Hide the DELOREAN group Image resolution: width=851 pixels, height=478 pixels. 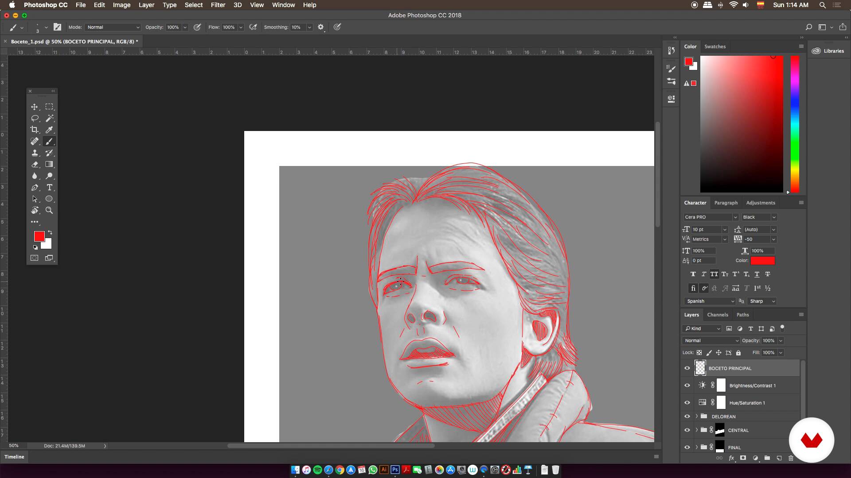point(687,416)
